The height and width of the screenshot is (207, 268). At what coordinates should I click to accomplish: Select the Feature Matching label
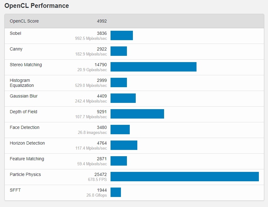click(27, 159)
